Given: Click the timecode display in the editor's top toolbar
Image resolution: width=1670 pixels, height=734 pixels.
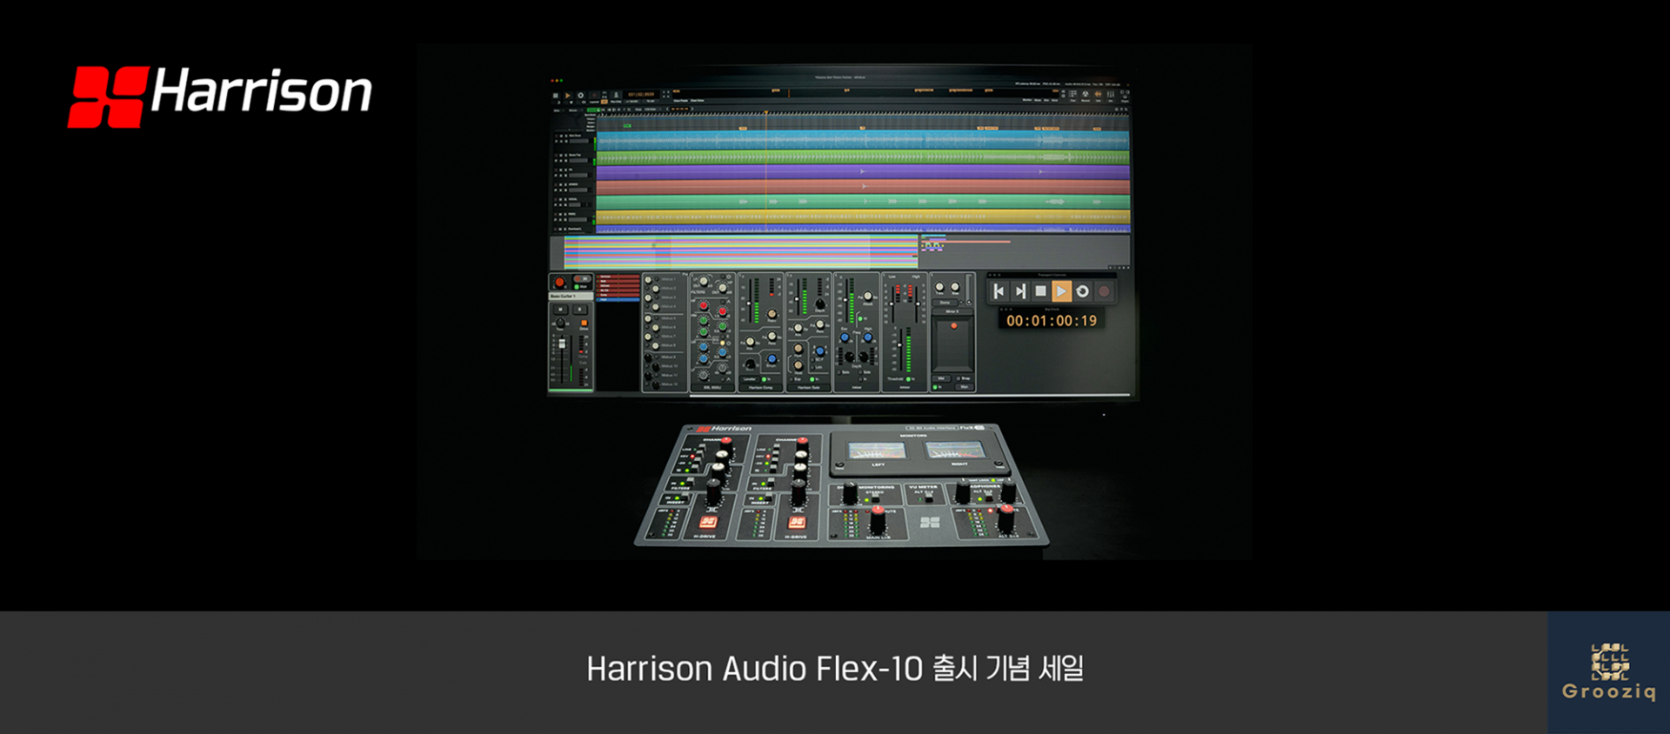Looking at the screenshot, I should pos(641,95).
